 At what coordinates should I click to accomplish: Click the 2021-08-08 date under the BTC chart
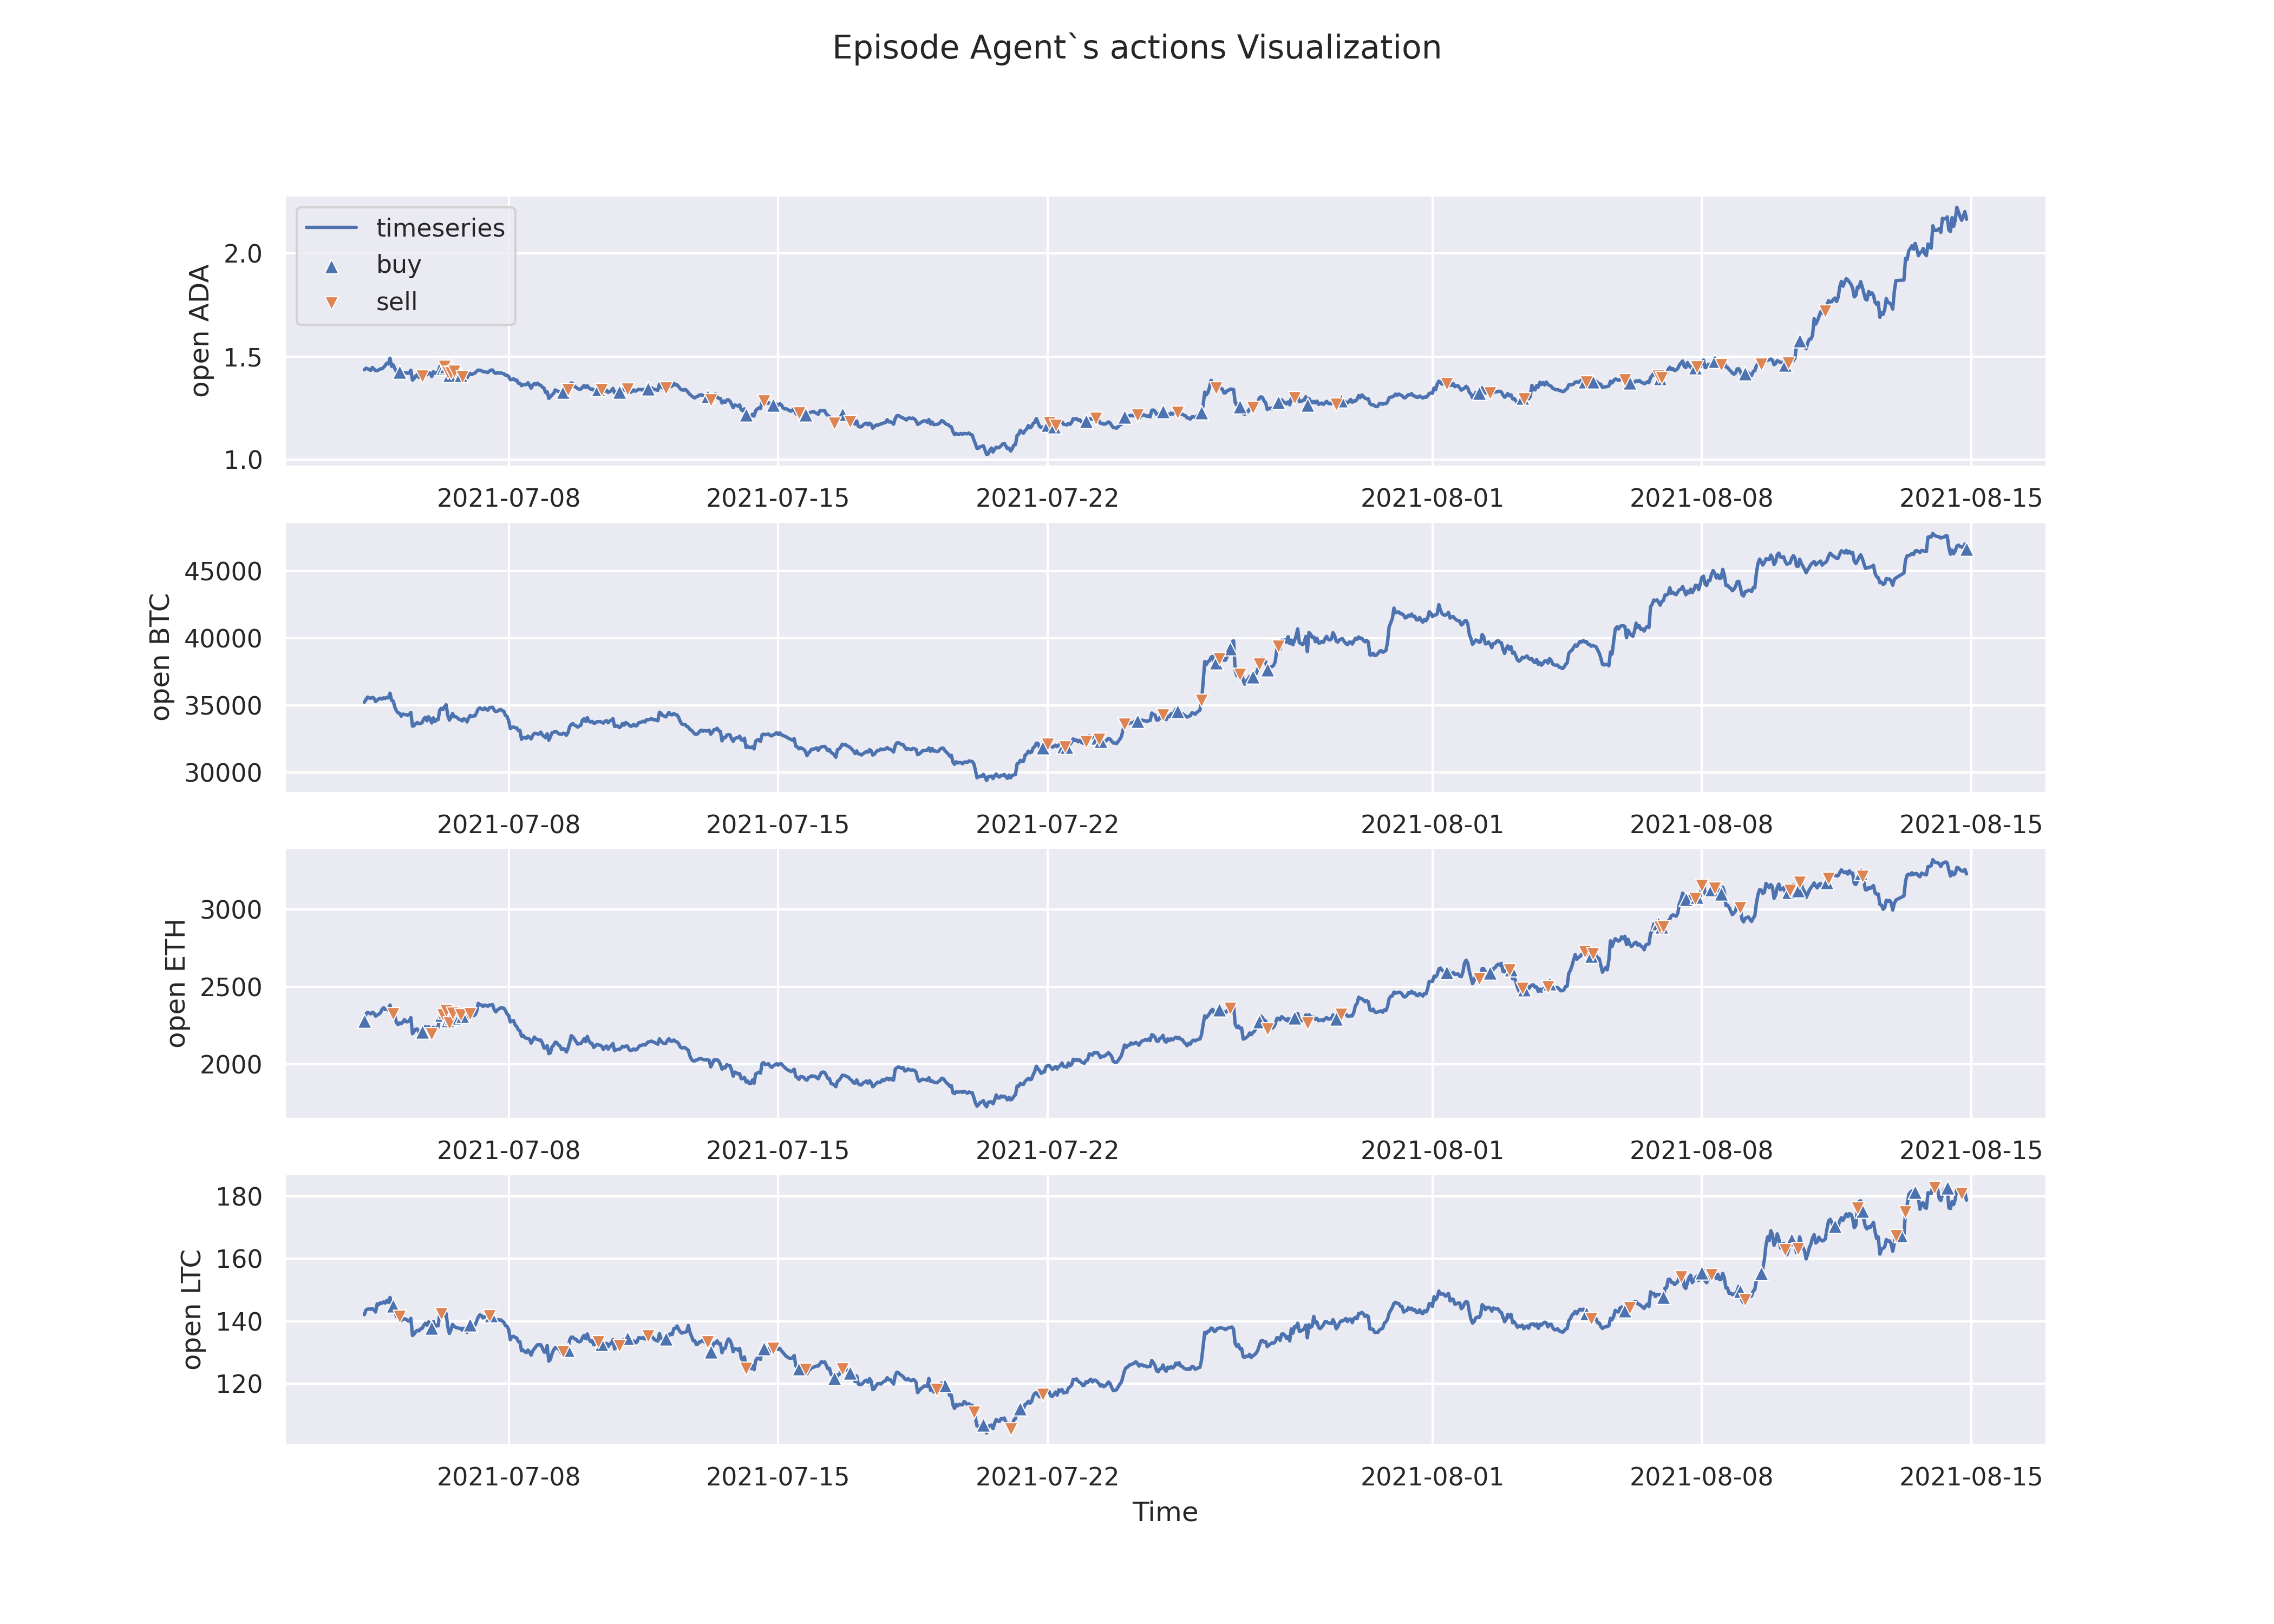point(1701,825)
